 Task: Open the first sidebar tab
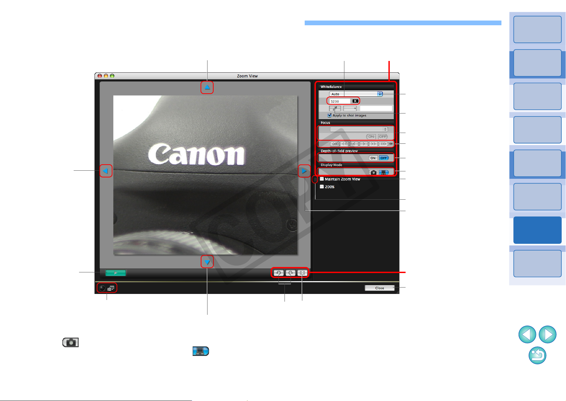(537, 30)
